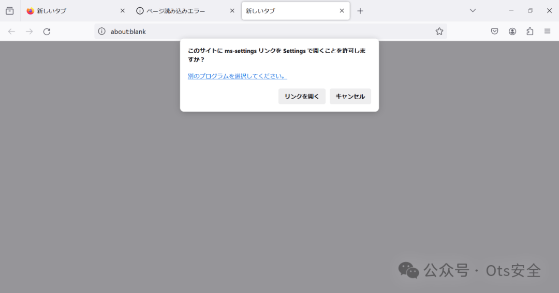Click the about:blank address field

point(271,32)
